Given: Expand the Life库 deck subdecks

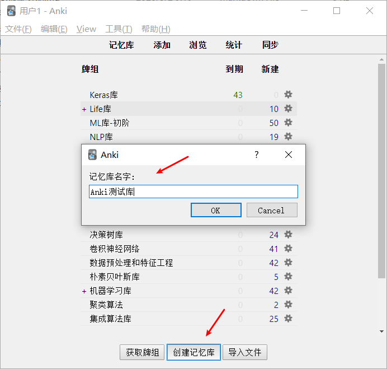Looking at the screenshot, I should (84, 109).
